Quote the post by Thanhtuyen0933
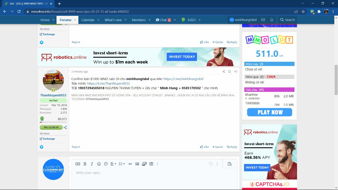Viewport: 338px width, 190px height. tap(218, 147)
